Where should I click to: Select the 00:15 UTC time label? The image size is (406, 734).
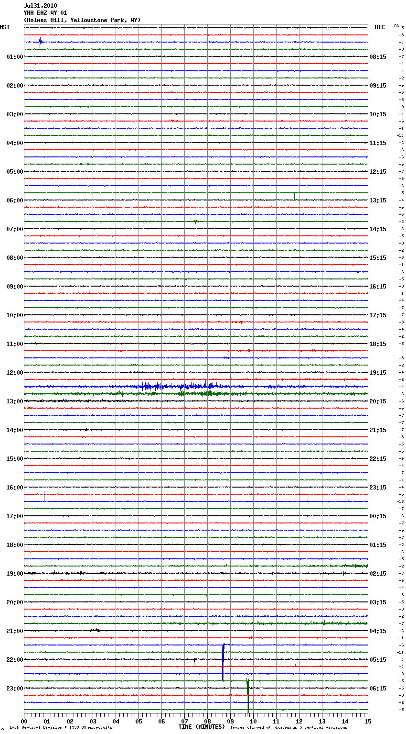click(x=378, y=516)
